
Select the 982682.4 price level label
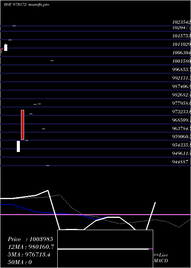pyautogui.click(x=181, y=95)
